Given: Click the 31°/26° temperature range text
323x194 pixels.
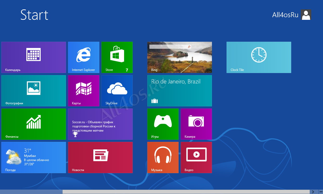Looking at the screenshot, I should click(x=29, y=164).
